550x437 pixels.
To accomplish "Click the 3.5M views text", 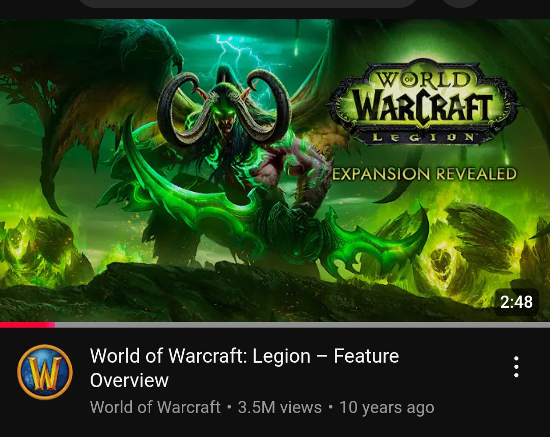I will click(x=280, y=407).
